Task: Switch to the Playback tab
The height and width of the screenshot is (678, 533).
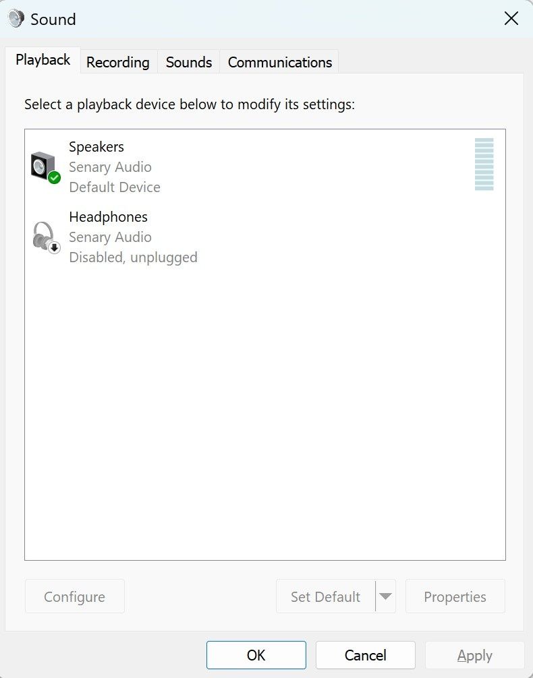Action: (x=43, y=60)
